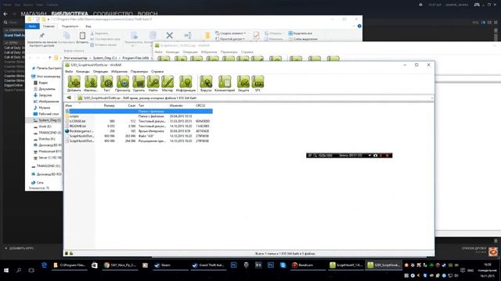The image size is (501, 281).
Task: Select the README.txt file row
Action: pyautogui.click(x=139, y=126)
